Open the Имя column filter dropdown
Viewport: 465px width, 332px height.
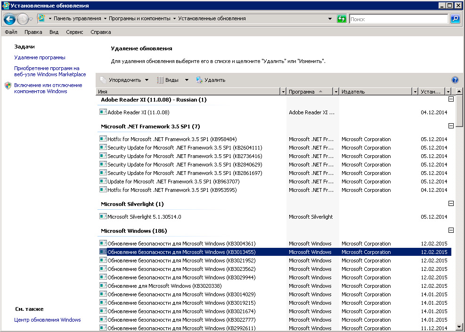tap(283, 92)
